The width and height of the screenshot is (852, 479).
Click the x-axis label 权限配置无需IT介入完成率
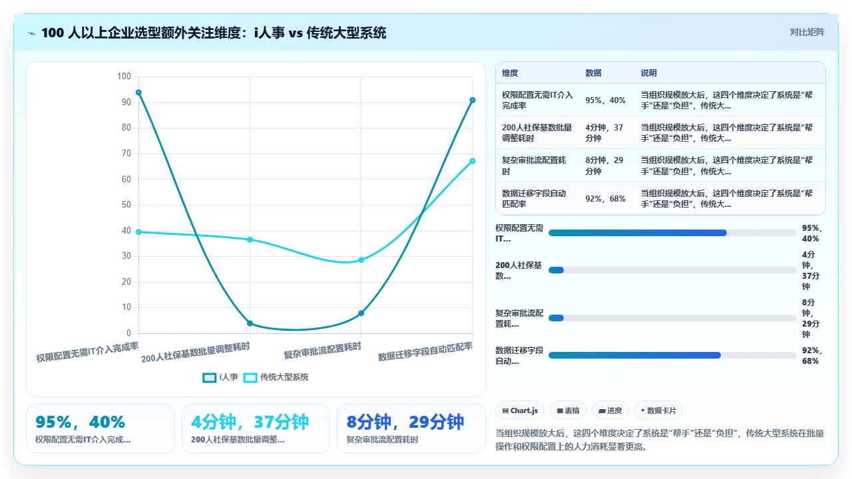point(87,352)
